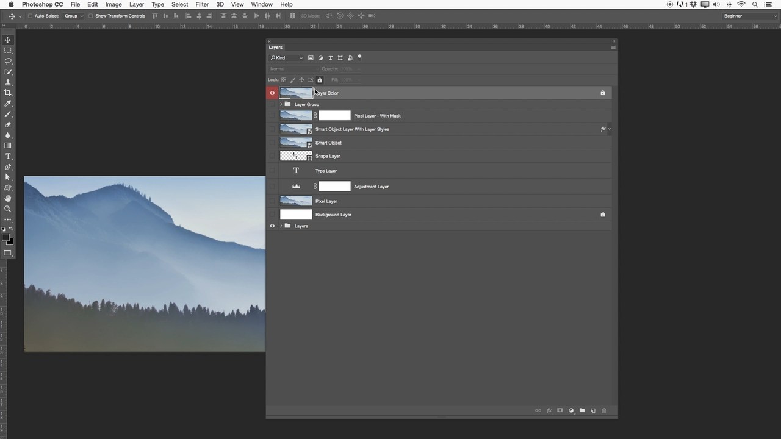Select the Type Layer row
Viewport: 781px width, 439px height.
point(439,171)
